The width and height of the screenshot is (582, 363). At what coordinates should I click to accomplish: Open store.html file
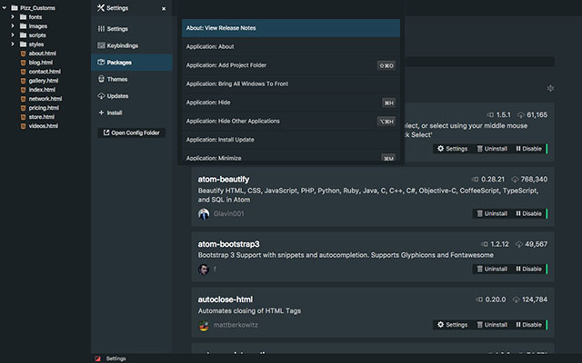[x=42, y=117]
